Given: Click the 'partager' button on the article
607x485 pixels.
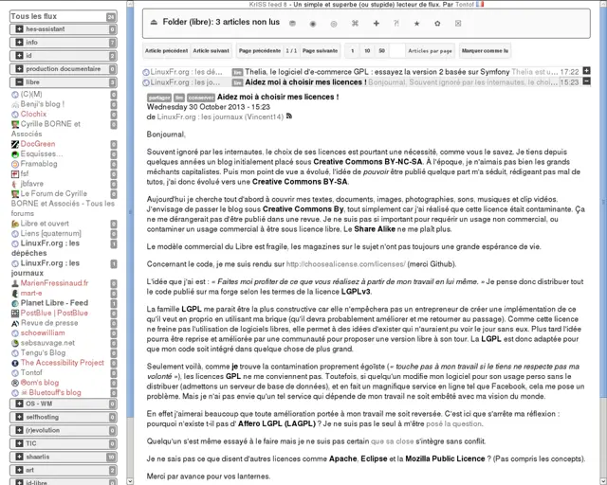Looking at the screenshot, I should click(159, 98).
